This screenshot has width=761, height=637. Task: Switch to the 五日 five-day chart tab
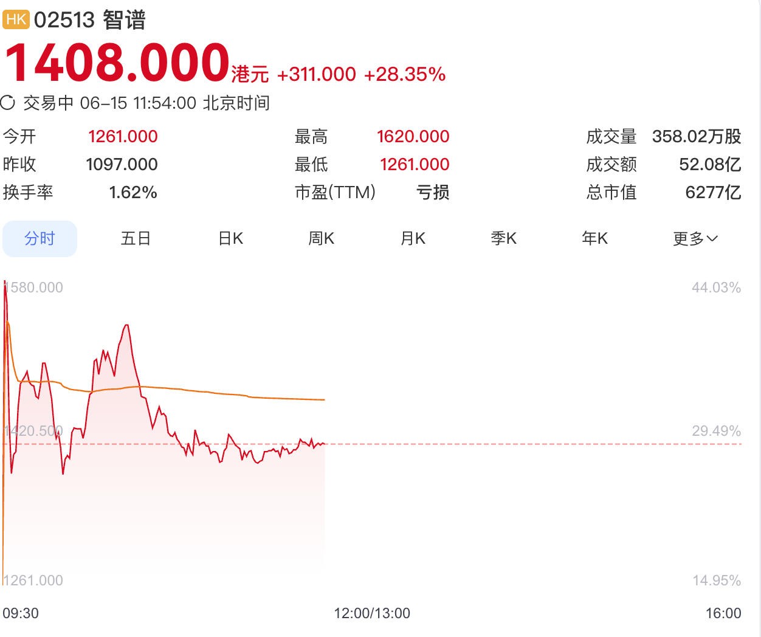point(136,238)
